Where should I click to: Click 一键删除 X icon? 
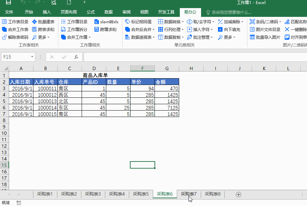click(x=287, y=30)
